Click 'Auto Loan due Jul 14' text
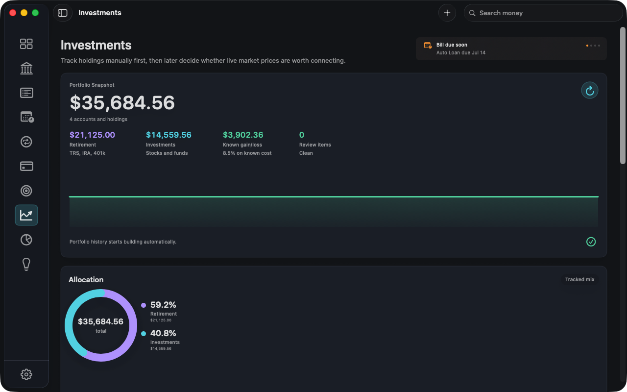The width and height of the screenshot is (627, 392). coord(461,52)
